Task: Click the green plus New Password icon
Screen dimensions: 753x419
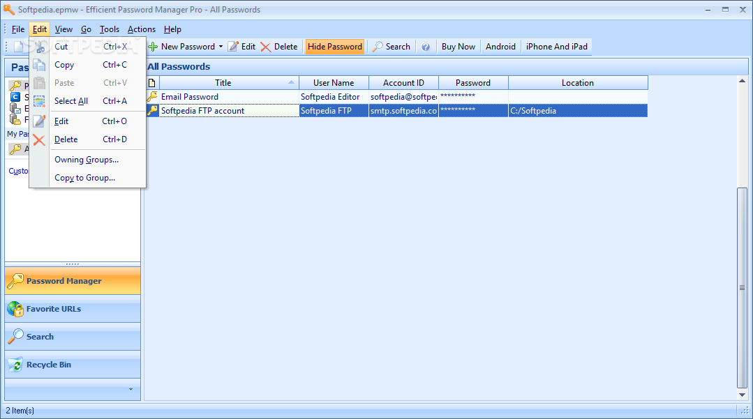Action: 154,47
